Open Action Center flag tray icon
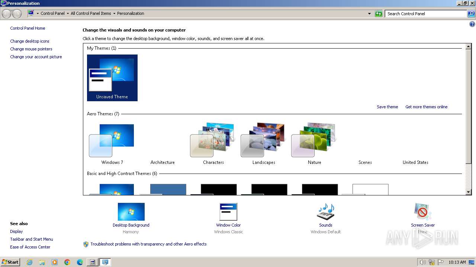476x267 pixels. tap(441, 262)
